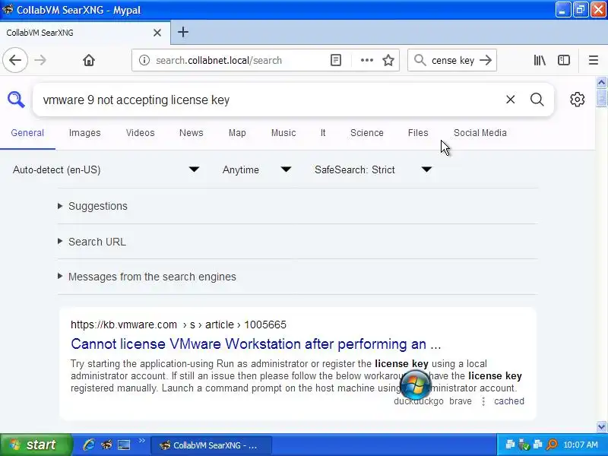Image resolution: width=608 pixels, height=456 pixels.
Task: Focus the SearXNG search query field
Action: tap(271, 100)
